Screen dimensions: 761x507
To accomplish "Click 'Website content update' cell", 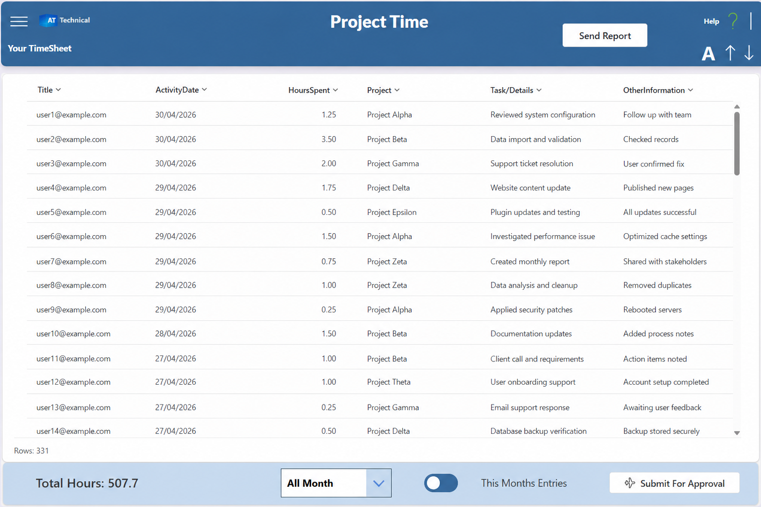I will [x=531, y=188].
